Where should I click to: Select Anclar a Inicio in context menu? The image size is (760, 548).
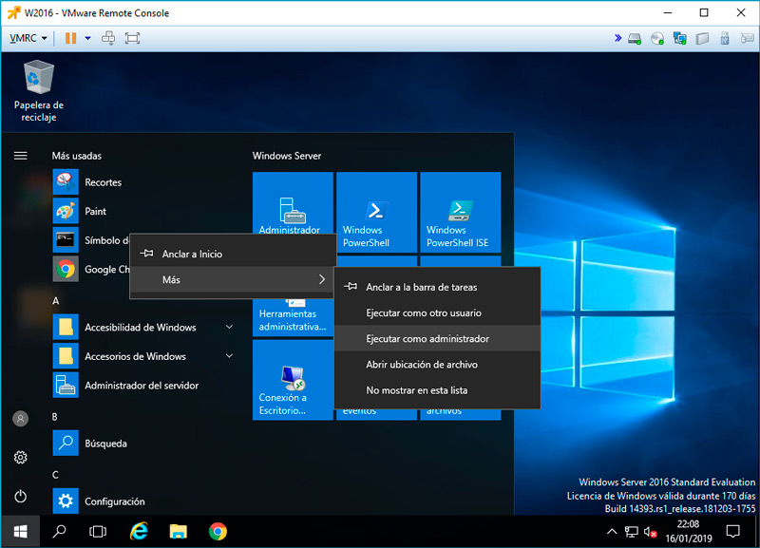[x=233, y=254]
